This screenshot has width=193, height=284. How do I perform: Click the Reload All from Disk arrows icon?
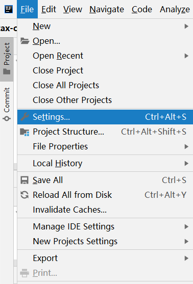click(25, 195)
